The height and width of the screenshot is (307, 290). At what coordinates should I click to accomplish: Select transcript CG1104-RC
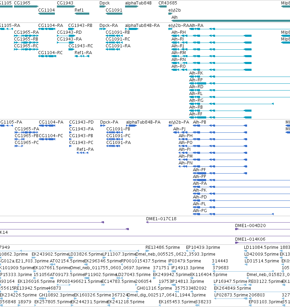coord(47,56)
